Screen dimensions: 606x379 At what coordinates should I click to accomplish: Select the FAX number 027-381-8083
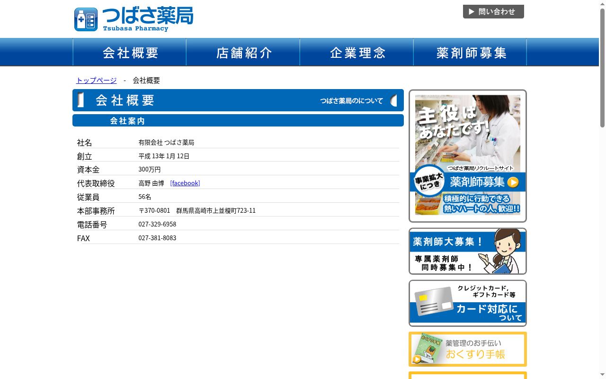[157, 238]
